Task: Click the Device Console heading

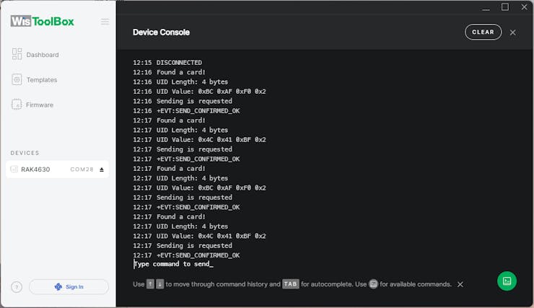Action: 161,32
